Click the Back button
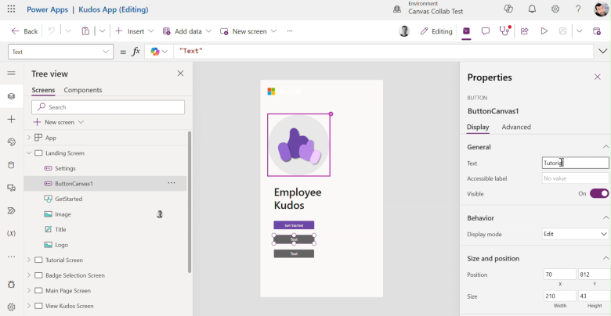The image size is (611, 316). [24, 31]
